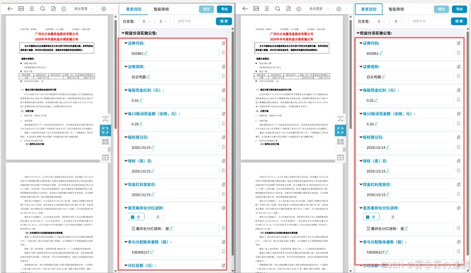
Task: Edit the 白云电器 value with pencil, left panel
Action: 148,77
